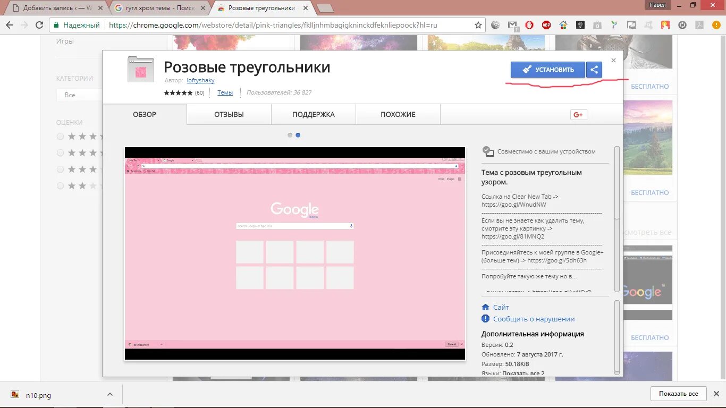Switch to the ПОХОЖИЕ tab
This screenshot has height=408, width=726.
tap(398, 115)
